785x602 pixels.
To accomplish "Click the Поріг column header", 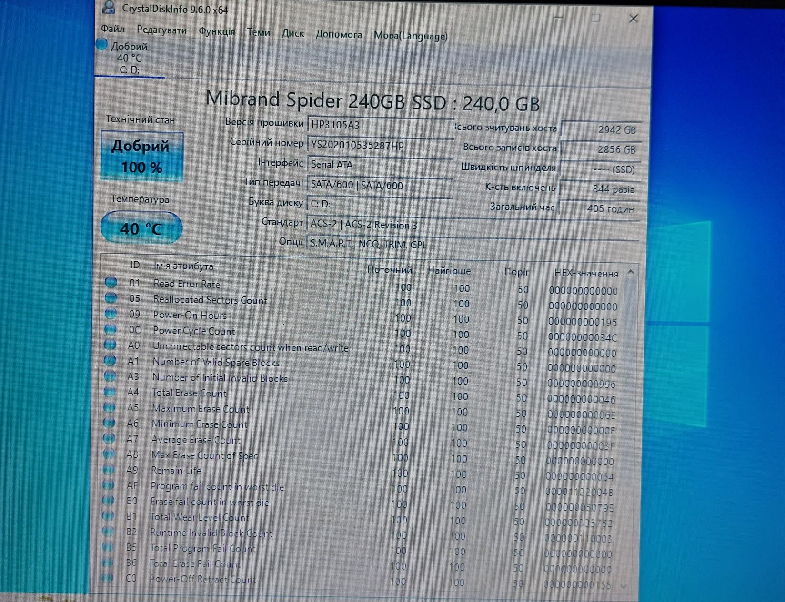I will click(517, 272).
